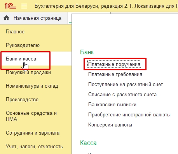Open the Банковские выписки link
This screenshot has height=154, width=178.
pos(112,105)
